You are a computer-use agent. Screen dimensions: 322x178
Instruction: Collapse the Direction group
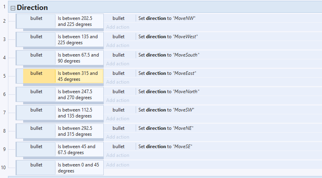(x=13, y=8)
